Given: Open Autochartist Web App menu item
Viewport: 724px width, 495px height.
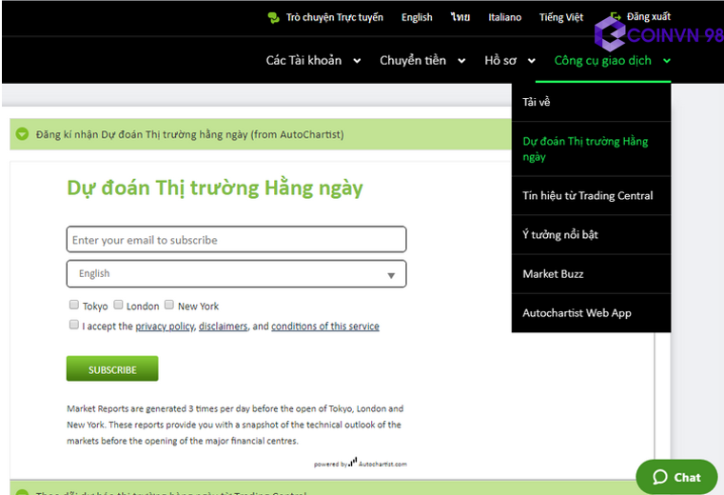Looking at the screenshot, I should coord(577,313).
